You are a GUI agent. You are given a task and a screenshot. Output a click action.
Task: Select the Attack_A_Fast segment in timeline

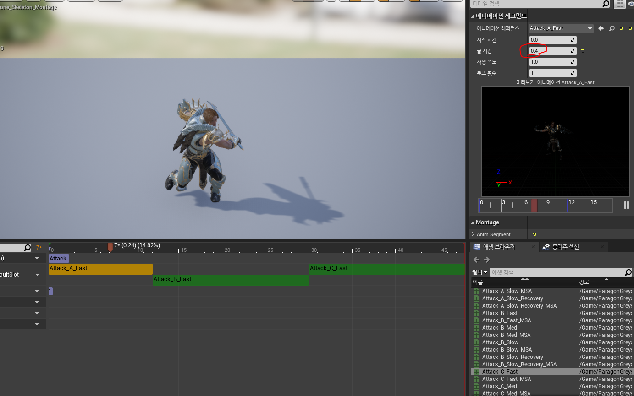[x=100, y=269]
